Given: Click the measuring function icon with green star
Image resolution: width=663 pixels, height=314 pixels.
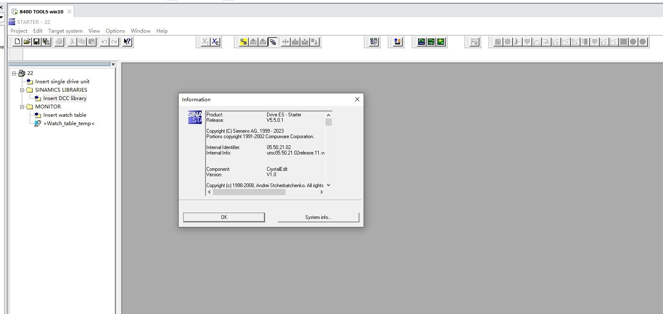Looking at the screenshot, I should 441,41.
